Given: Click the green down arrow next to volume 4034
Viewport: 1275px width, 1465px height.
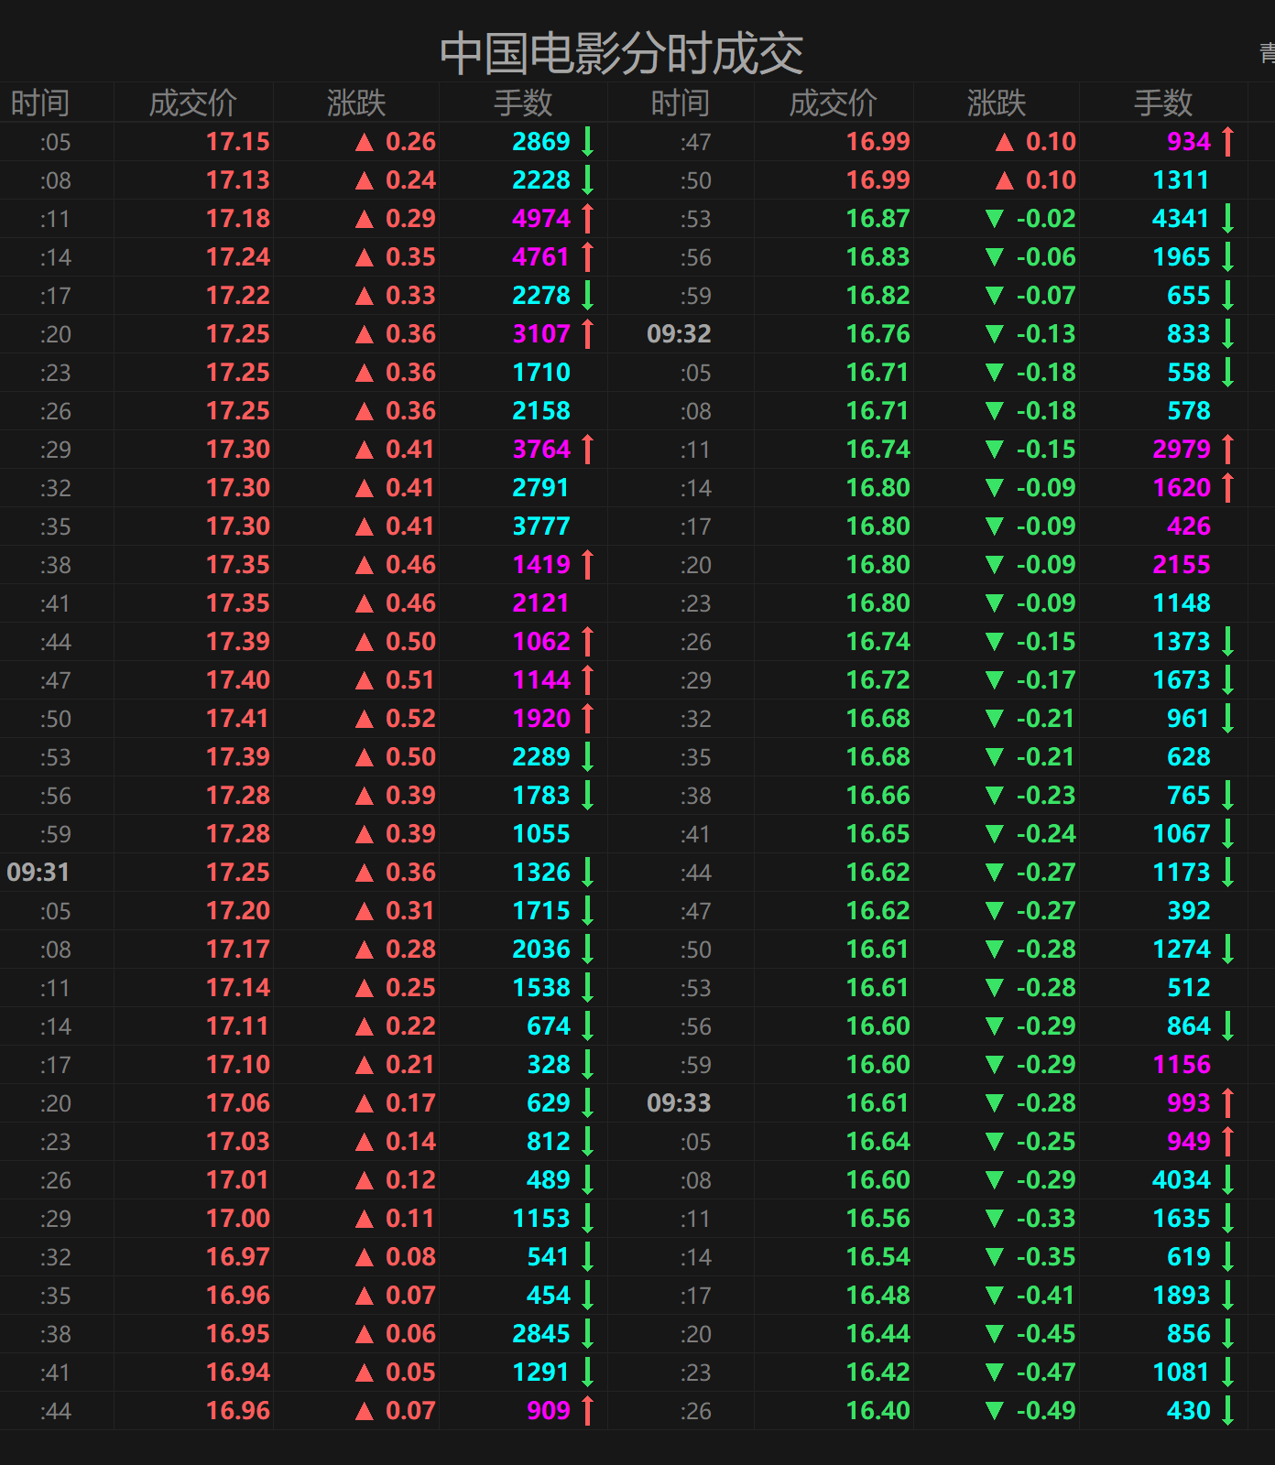Looking at the screenshot, I should click(1228, 1180).
